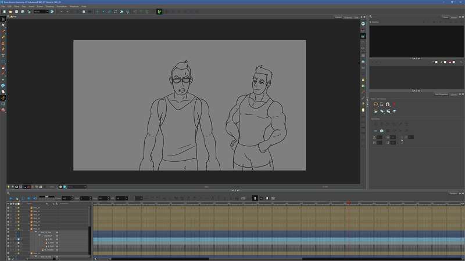Select the white arrow Select tool
465x261 pixels.
pyautogui.click(x=3, y=25)
